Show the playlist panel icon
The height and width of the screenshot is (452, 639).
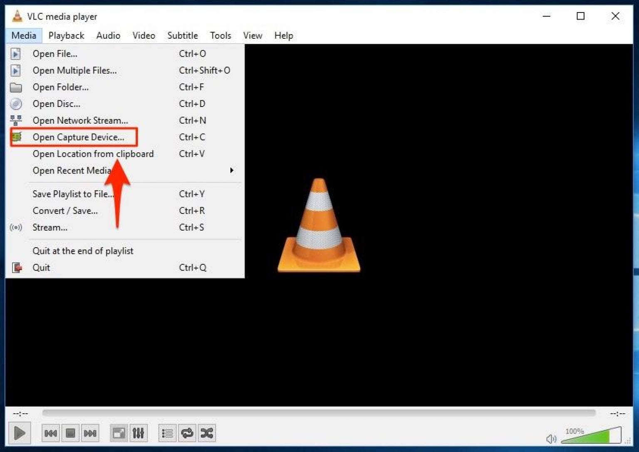coord(167,433)
